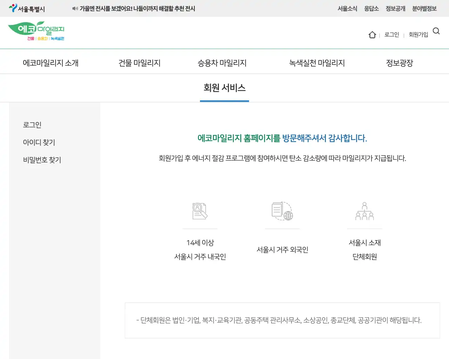Image resolution: width=449 pixels, height=359 pixels.
Task: Select the 회원 서비스 tab heading
Action: coord(224,88)
